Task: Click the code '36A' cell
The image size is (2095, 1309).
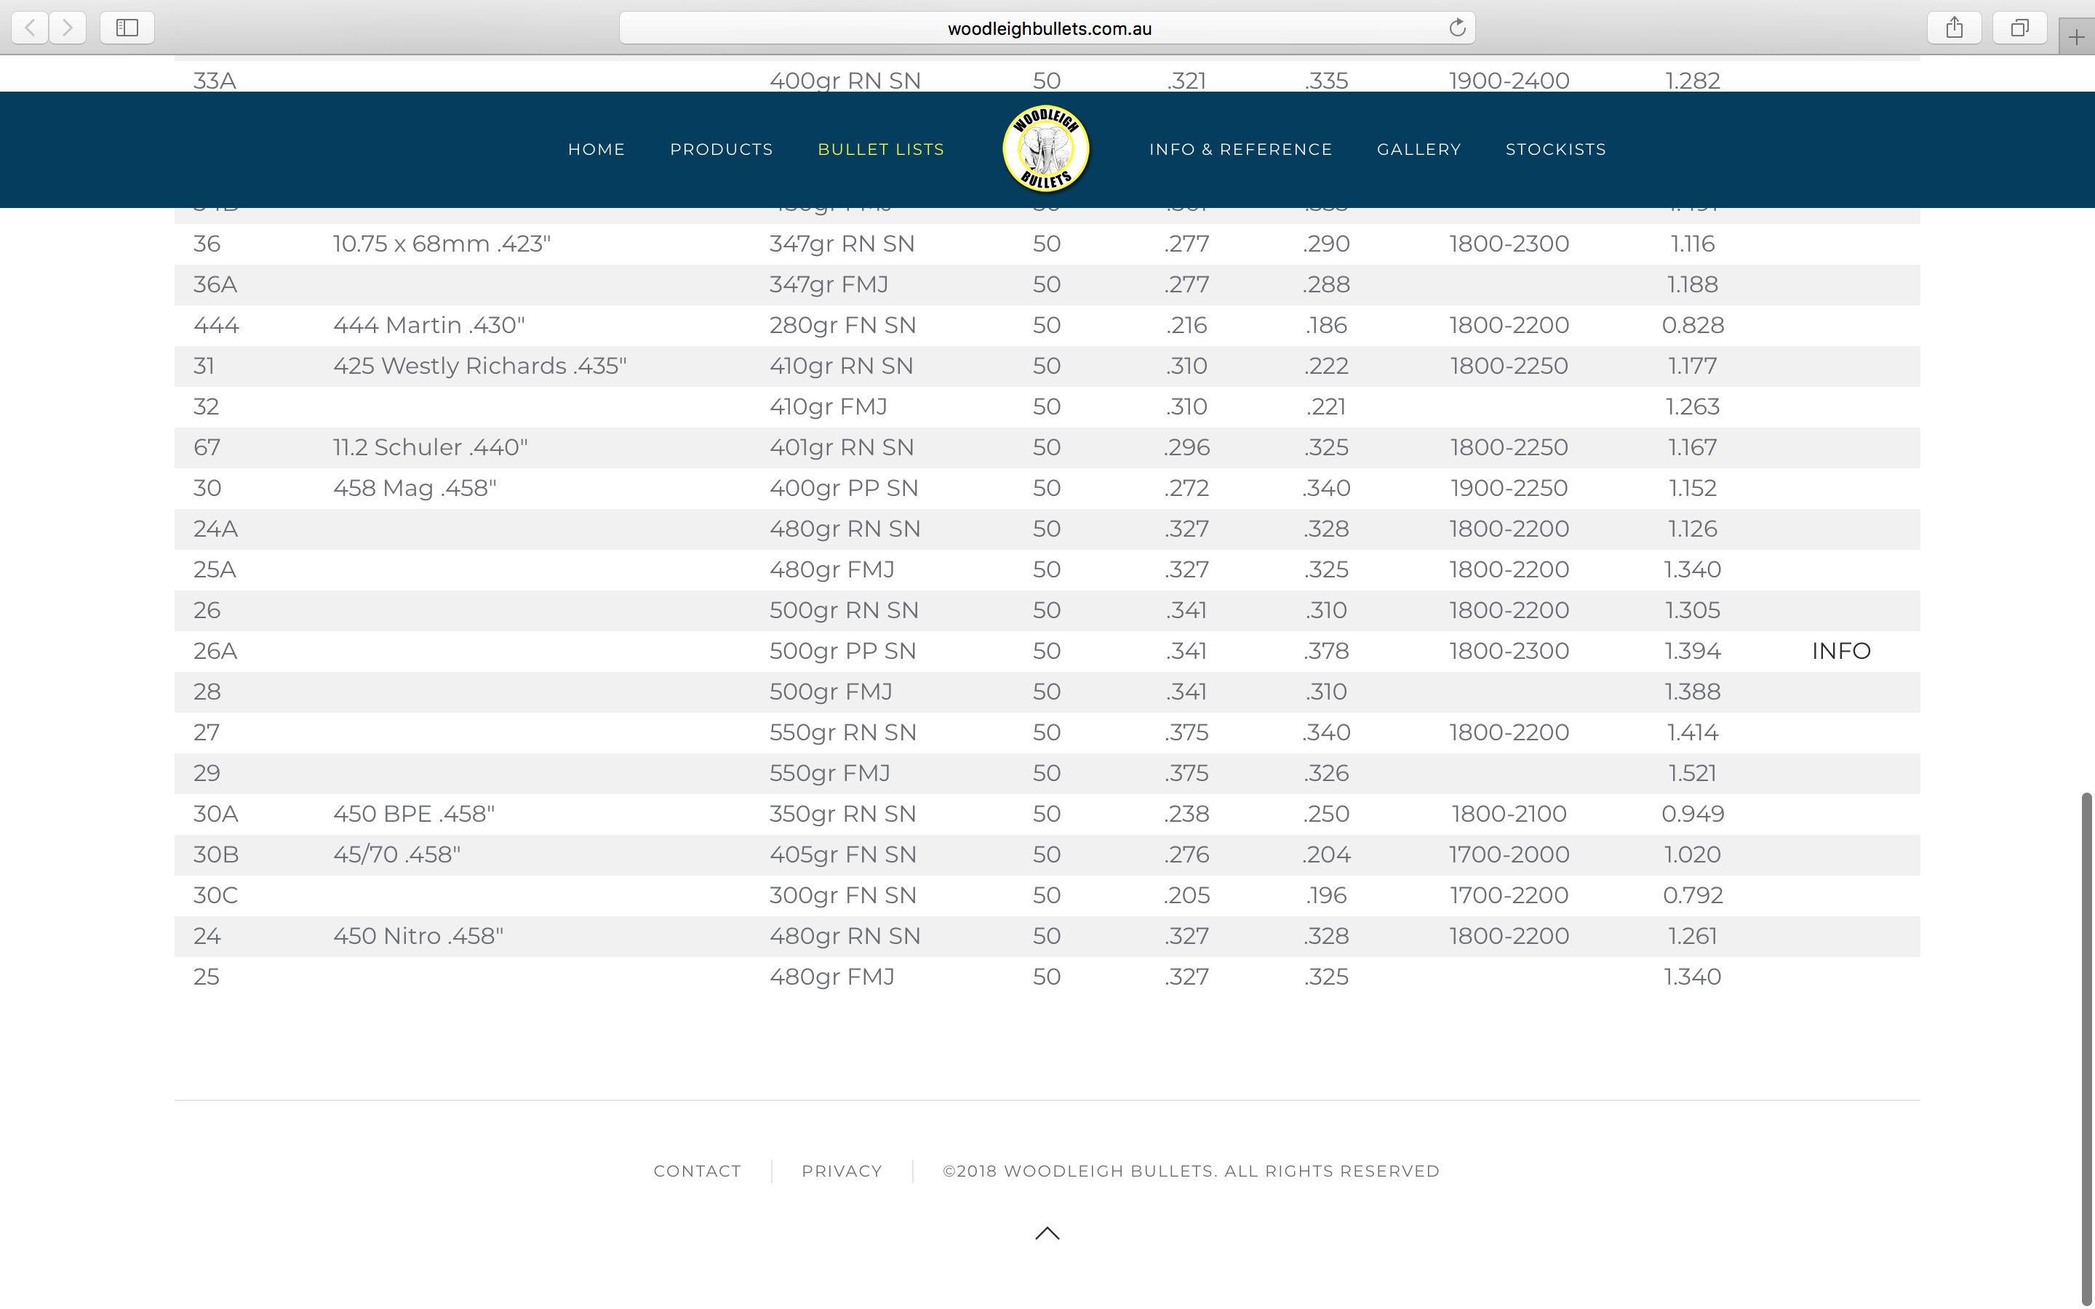Action: 215,284
